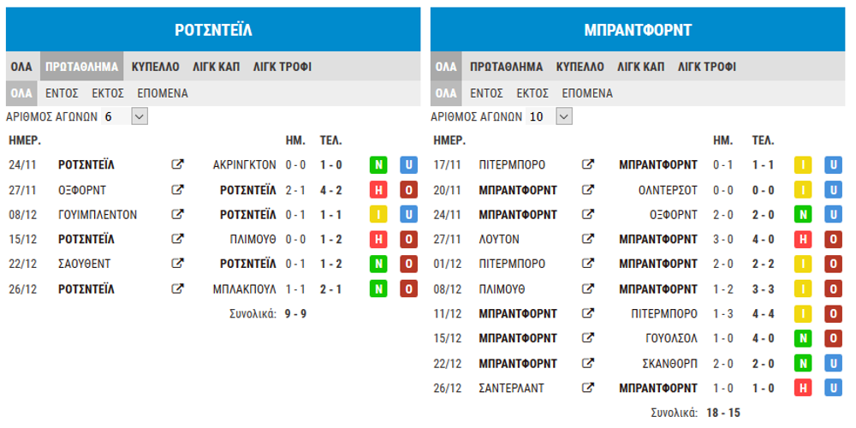Screen dimensions: 856x428
Task: Open match link for Ρότσντεϊλ vs Ακρίνγκτον
Action: 178,164
